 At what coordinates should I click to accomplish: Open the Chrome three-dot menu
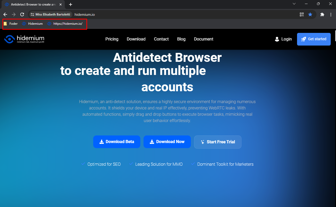(331, 14)
